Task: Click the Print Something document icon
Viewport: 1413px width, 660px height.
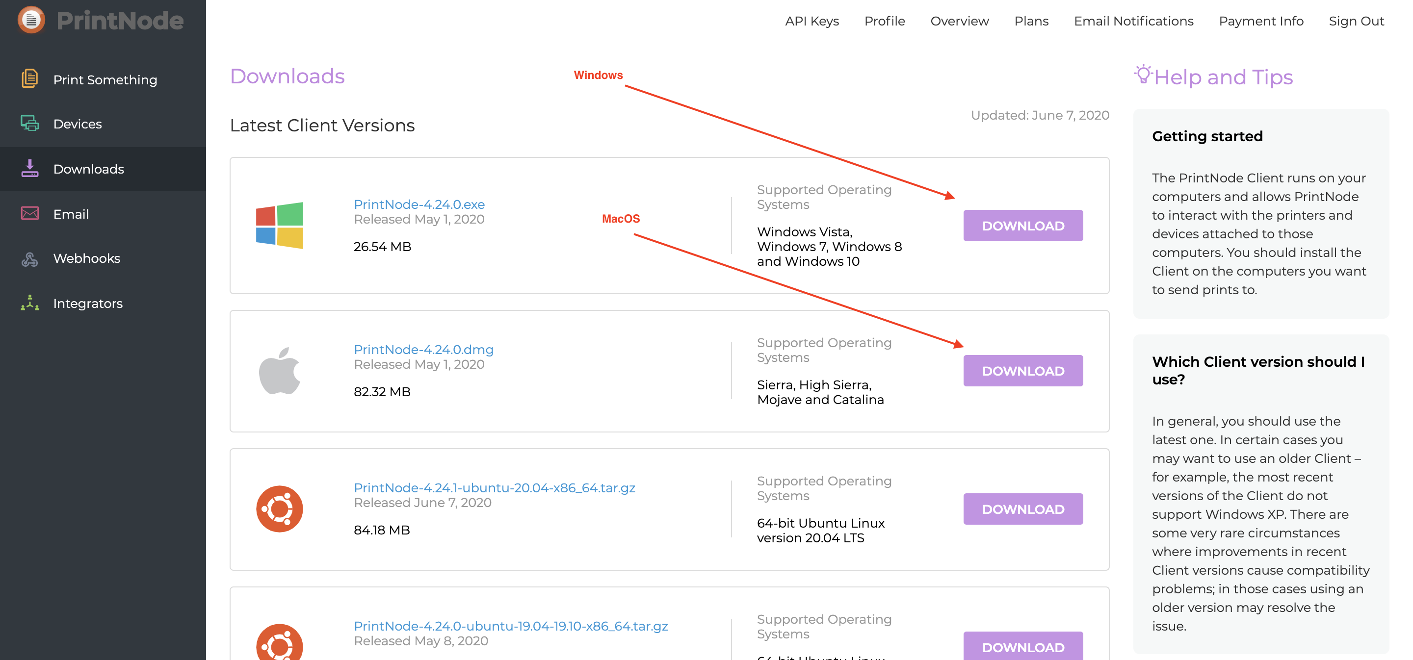Action: point(29,78)
